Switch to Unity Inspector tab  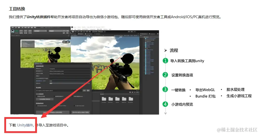[152, 34]
